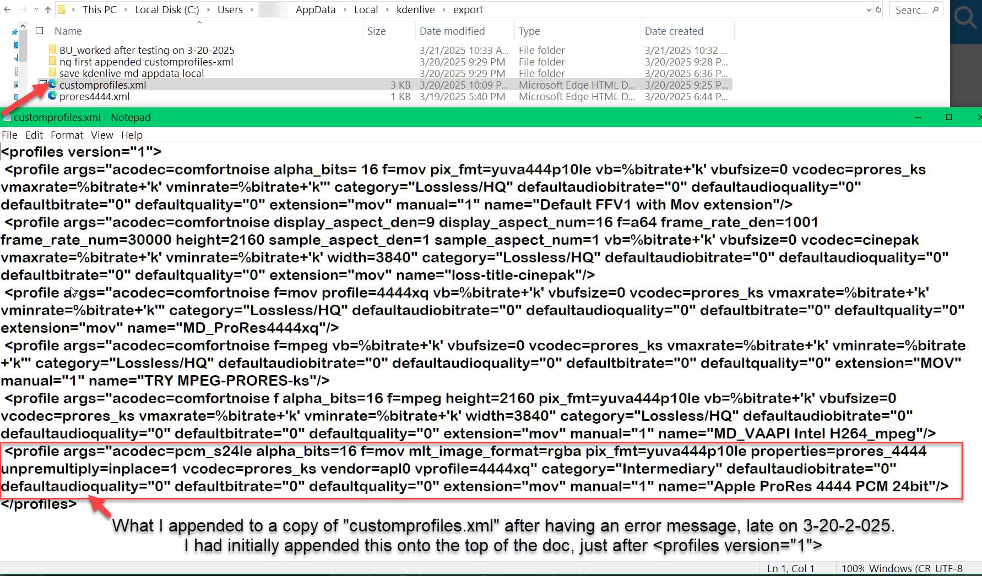Screen dimensions: 982x576
Task: Select the customprofiles.xml file name
Action: pos(103,85)
